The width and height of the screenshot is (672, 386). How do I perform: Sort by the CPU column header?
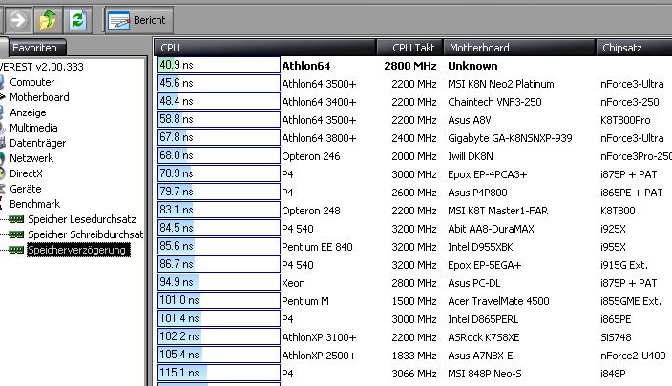coord(264,48)
